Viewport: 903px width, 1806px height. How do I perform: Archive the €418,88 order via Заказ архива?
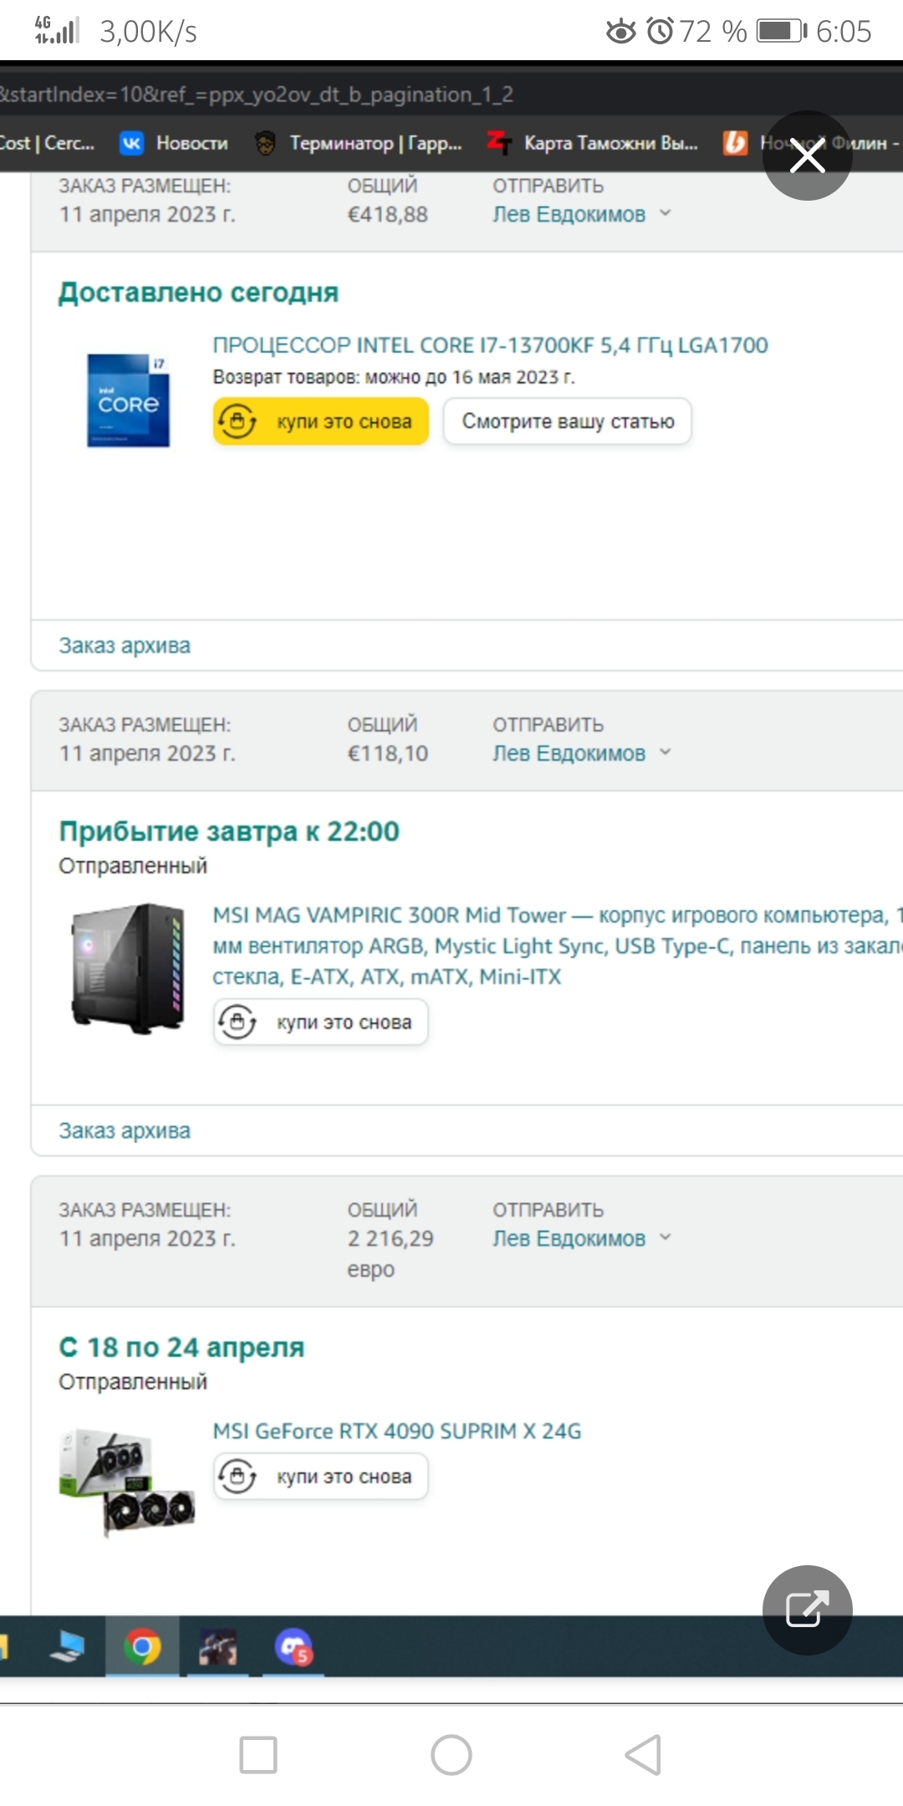coord(125,645)
